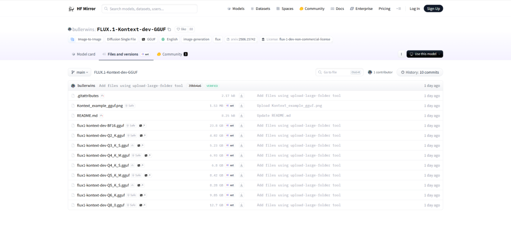Click the Diffusion Single File tag
Viewport: 511px width, 245px height.
click(x=122, y=39)
